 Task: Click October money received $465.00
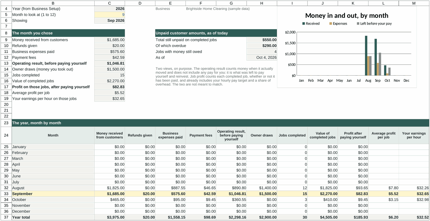(x=110, y=200)
